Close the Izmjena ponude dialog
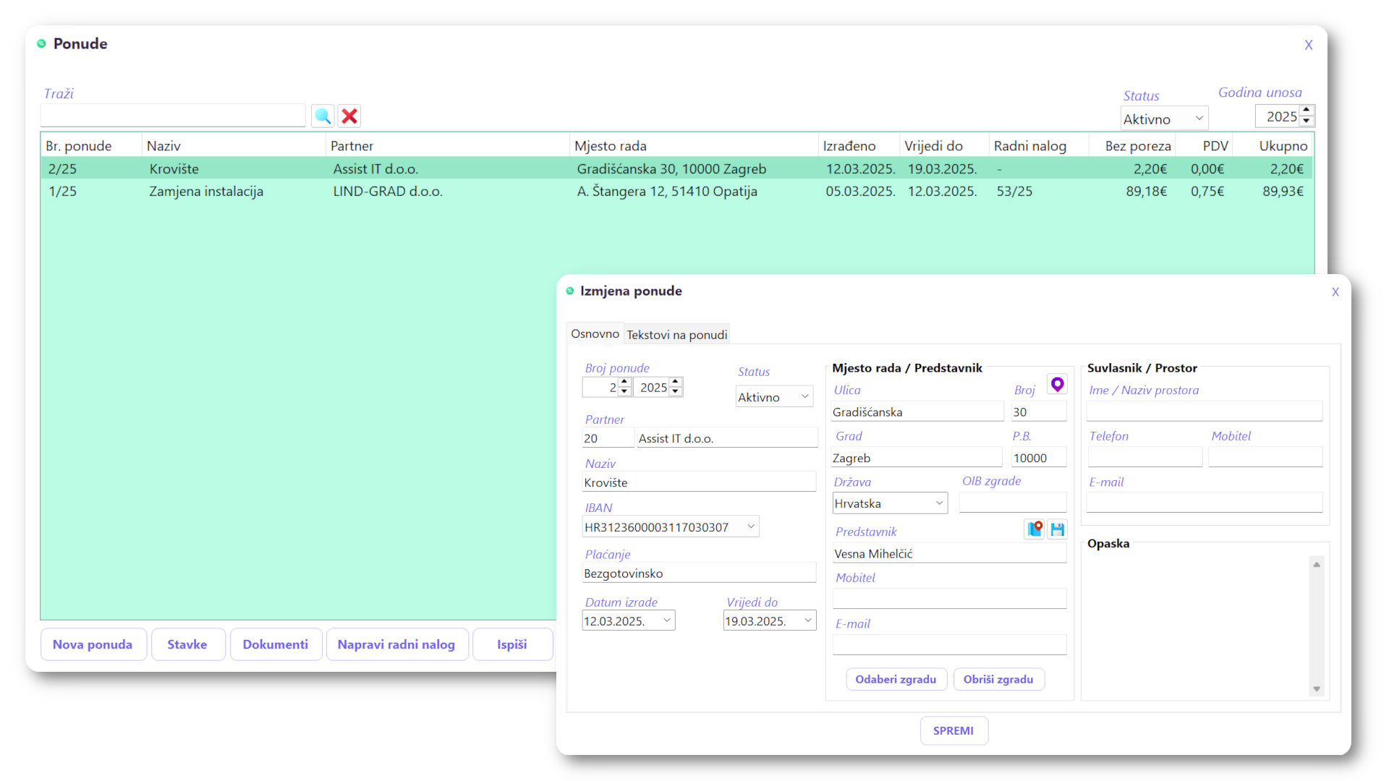1389x781 pixels. pos(1335,292)
